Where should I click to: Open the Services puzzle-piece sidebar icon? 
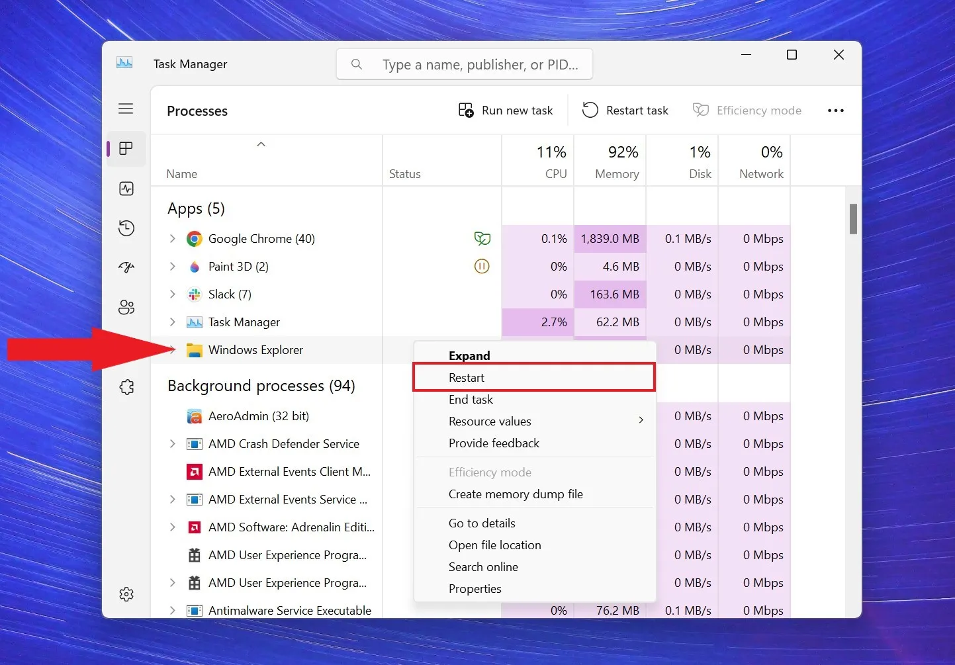click(x=126, y=387)
